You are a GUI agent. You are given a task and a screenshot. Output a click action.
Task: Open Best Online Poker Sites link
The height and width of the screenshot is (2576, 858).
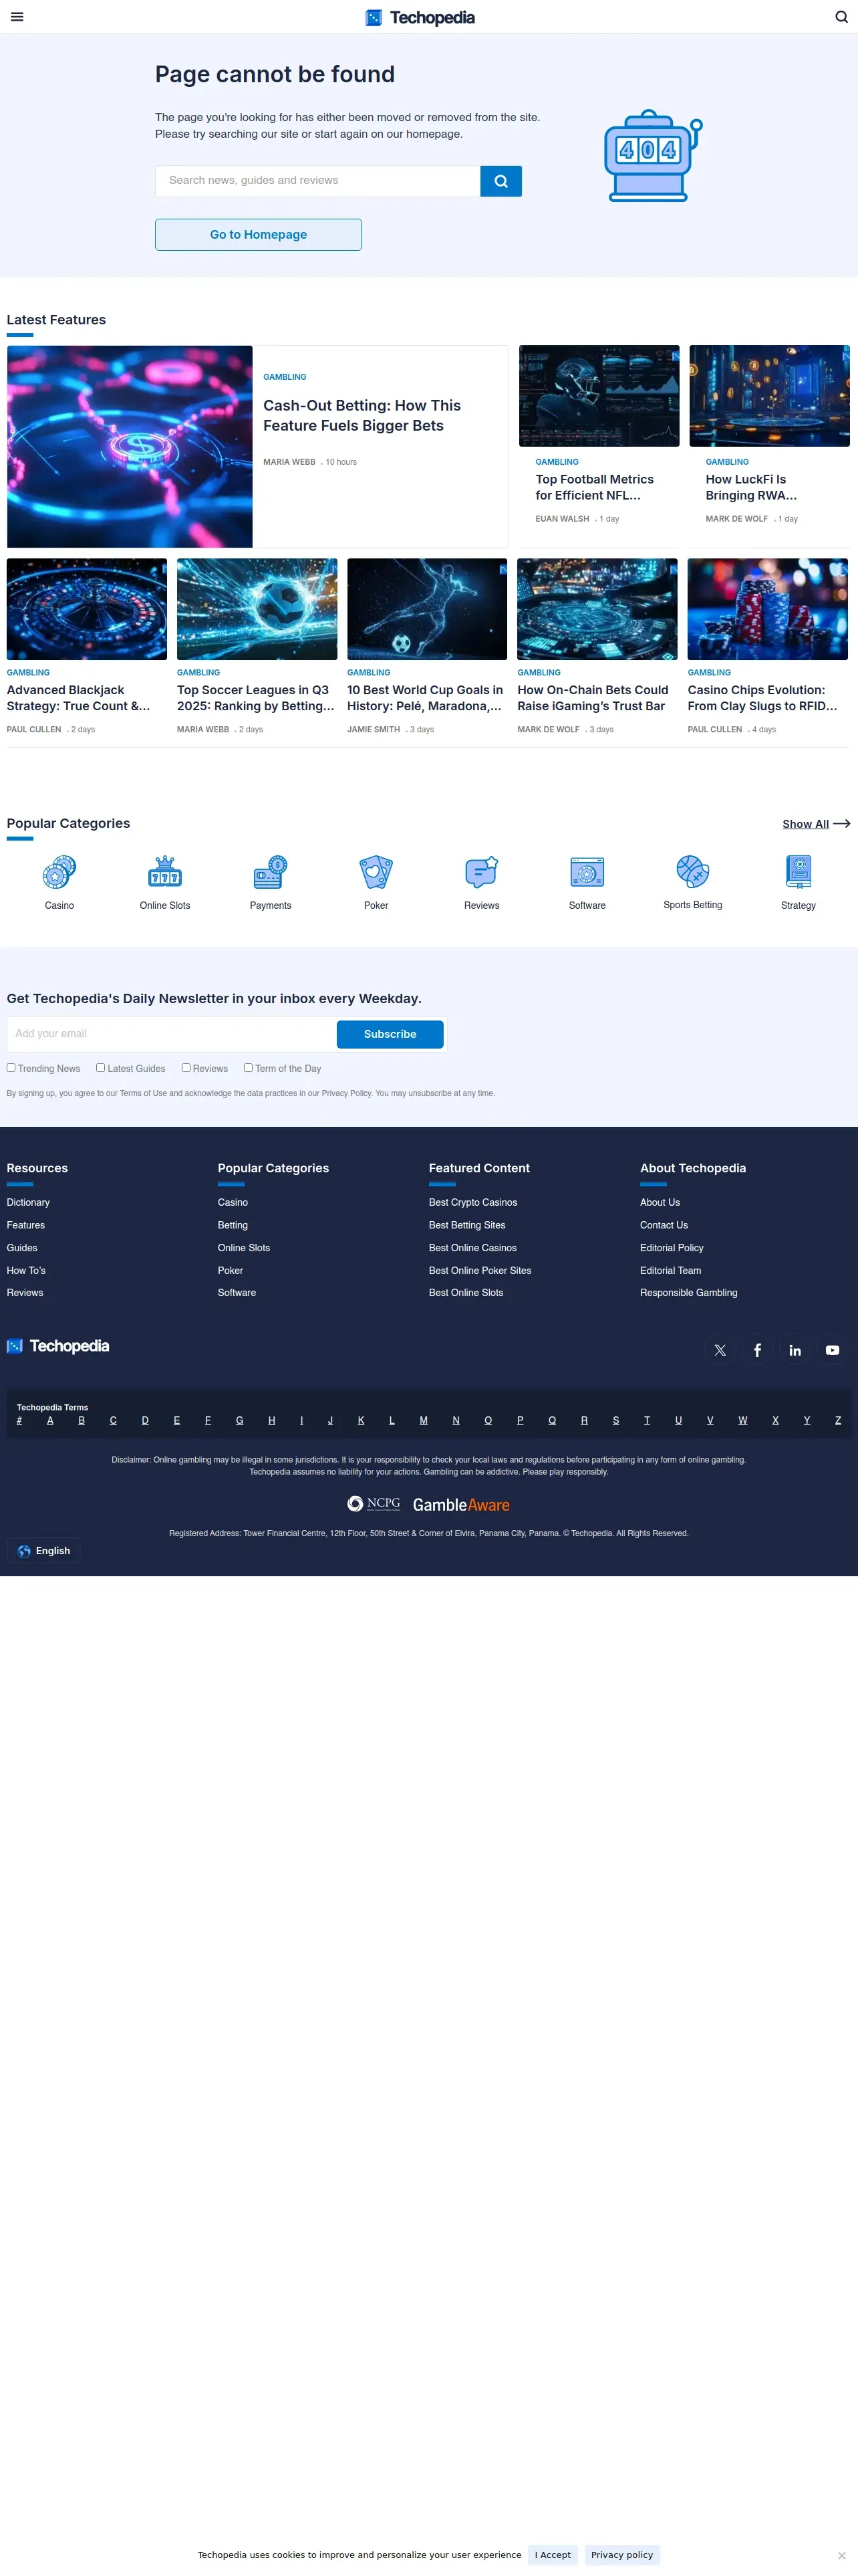point(479,1271)
